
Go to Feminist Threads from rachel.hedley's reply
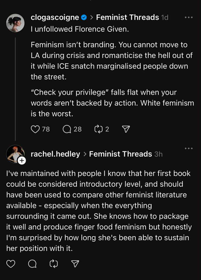[120, 154]
